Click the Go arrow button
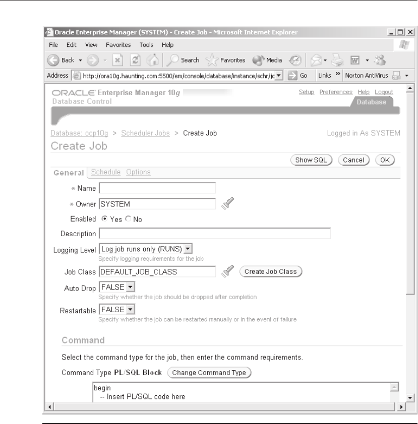Image resolution: width=418 pixels, height=424 pixels. tap(292, 76)
